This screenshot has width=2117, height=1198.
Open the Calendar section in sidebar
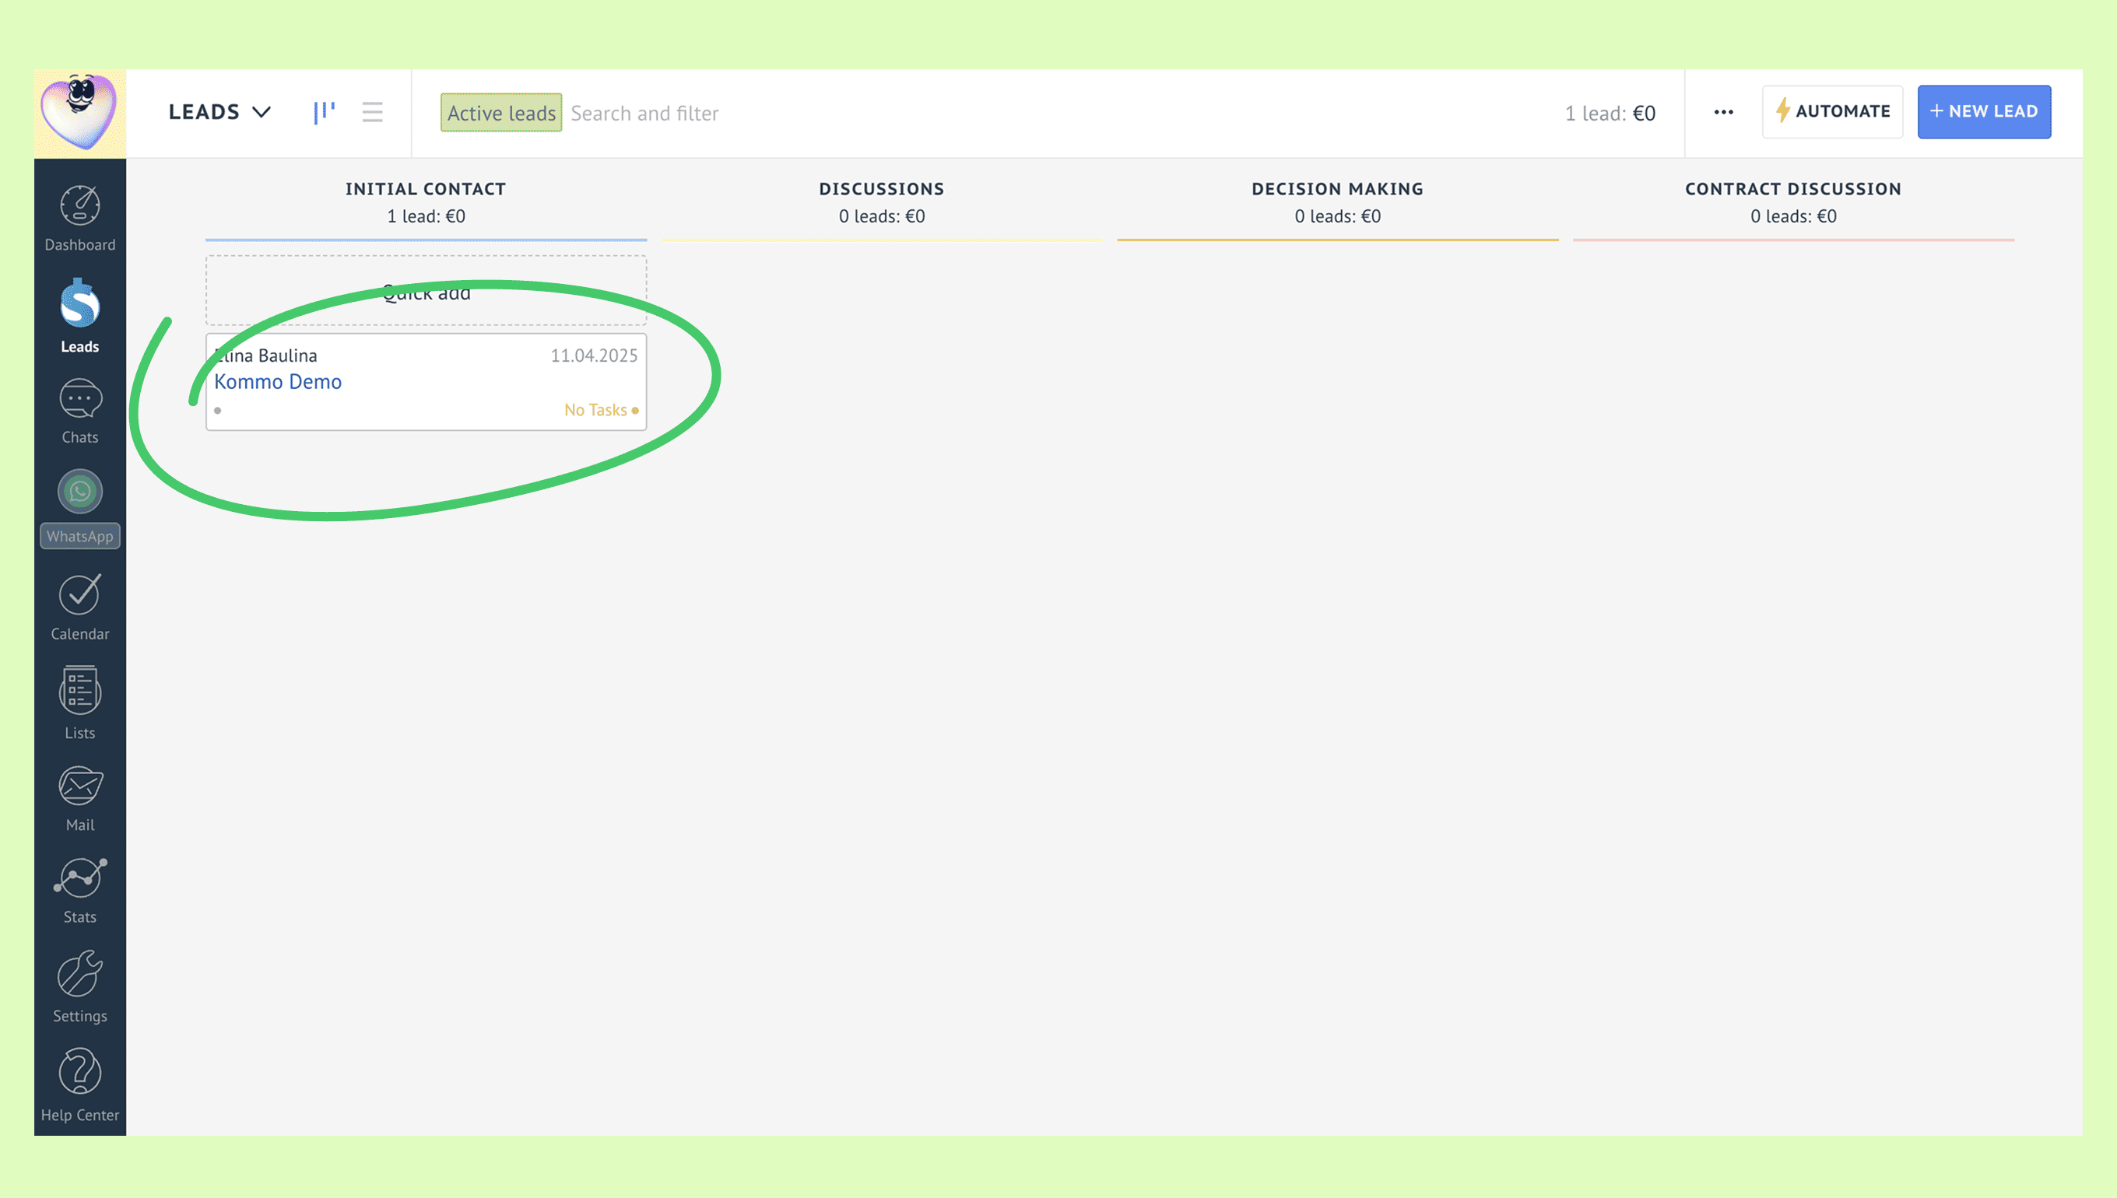(x=80, y=608)
